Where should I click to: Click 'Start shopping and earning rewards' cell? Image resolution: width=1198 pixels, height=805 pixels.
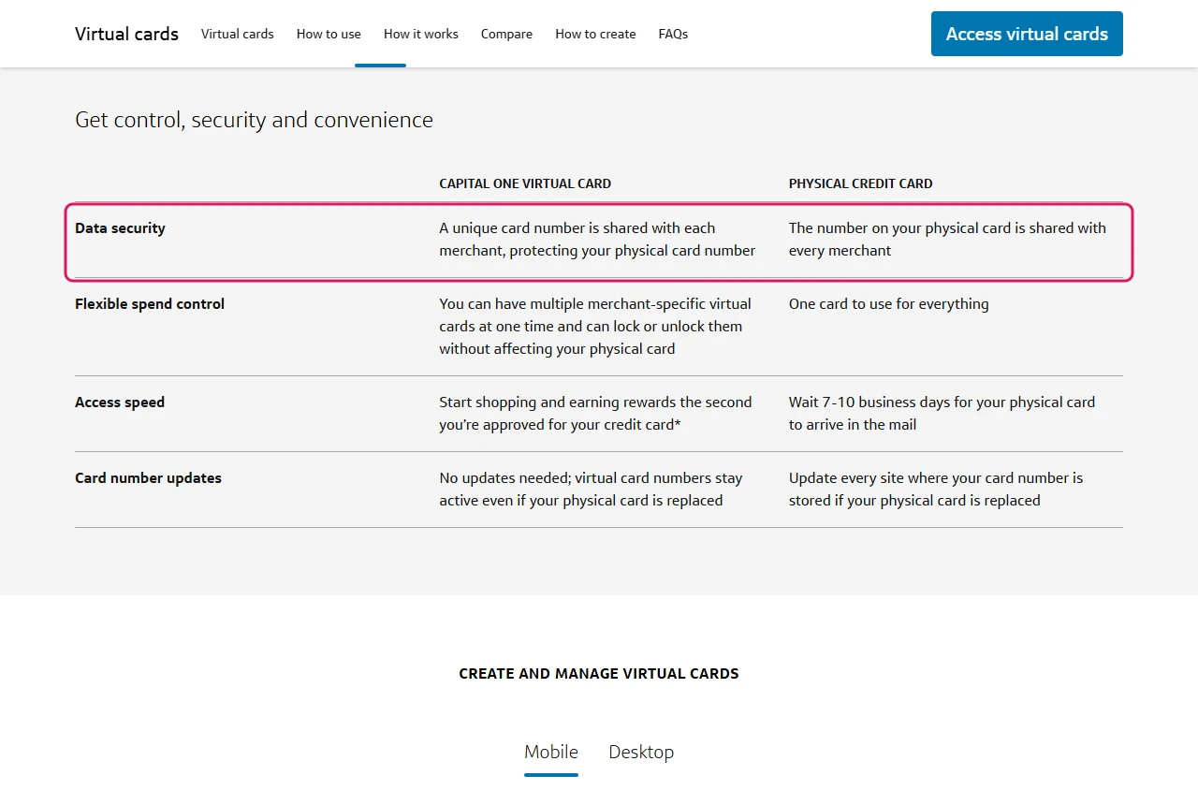(595, 414)
